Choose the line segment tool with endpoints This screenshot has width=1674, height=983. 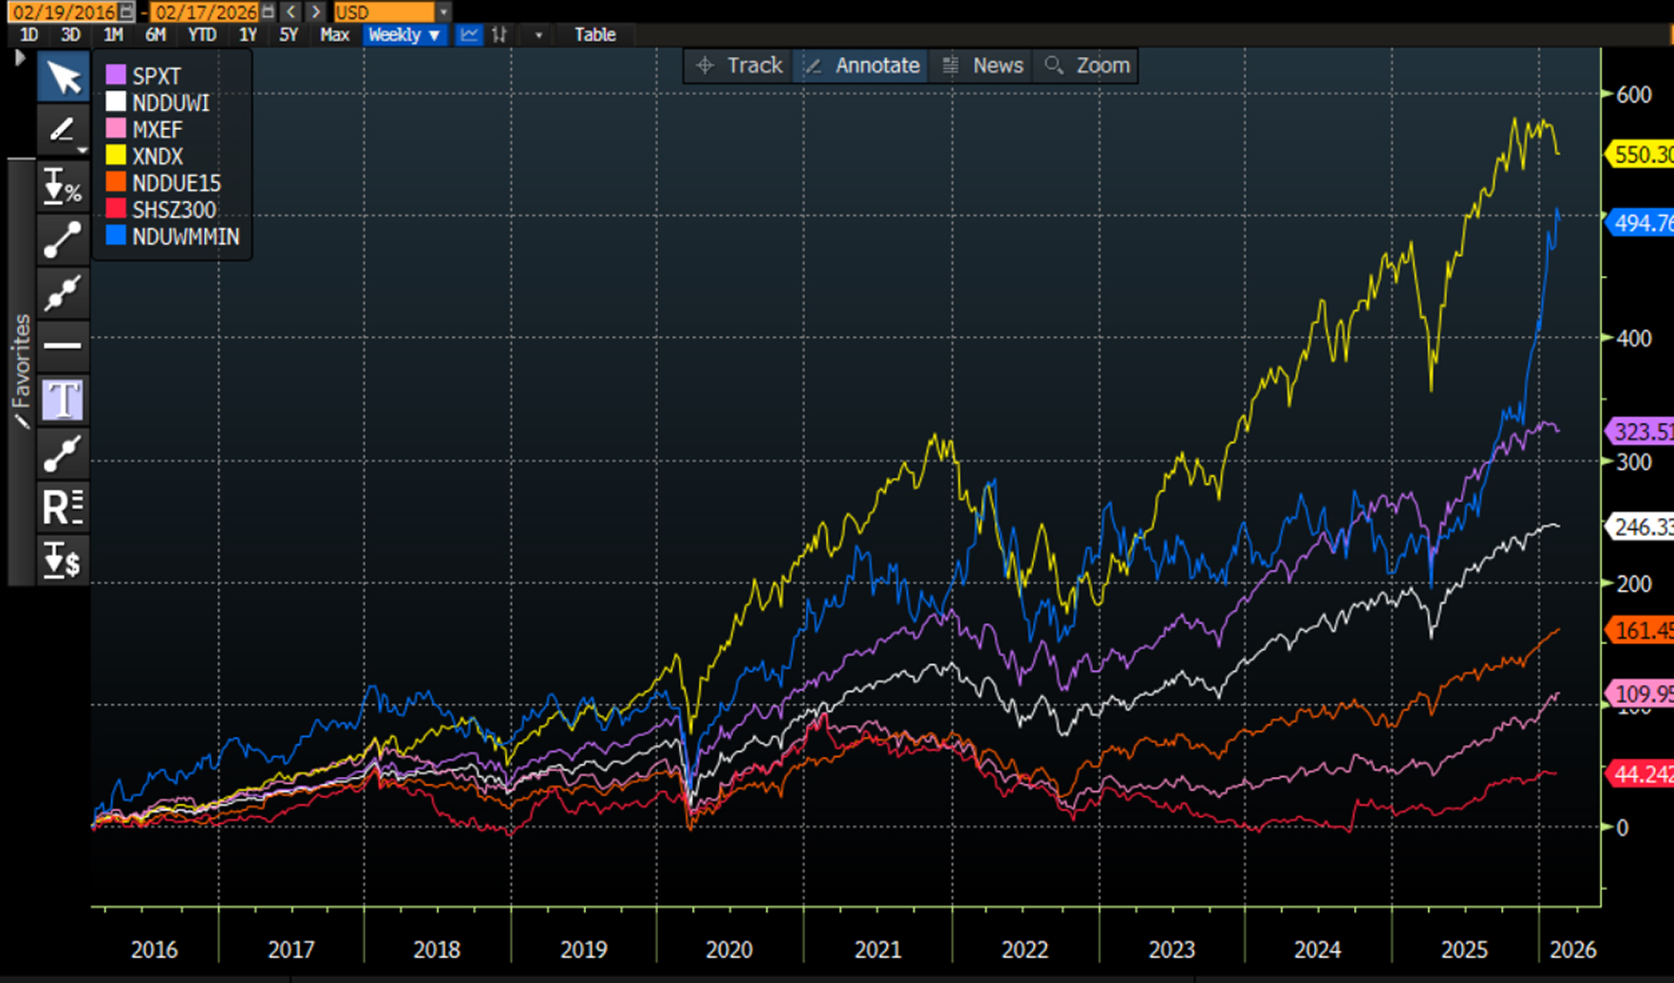[64, 239]
